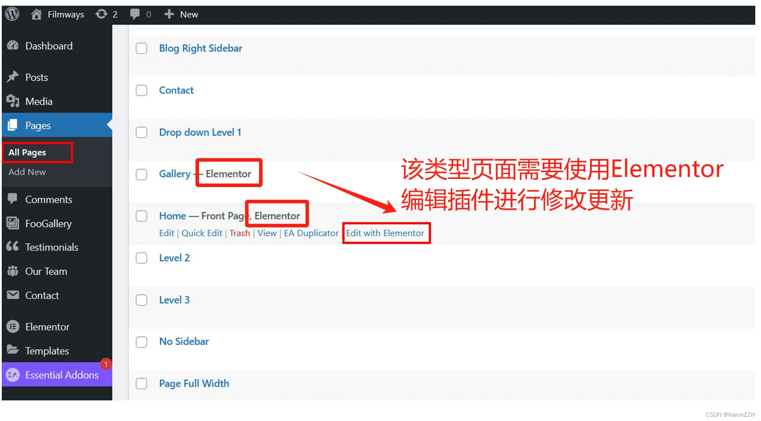This screenshot has width=761, height=421.
Task: Click the Contact envelope icon
Action: coord(13,295)
